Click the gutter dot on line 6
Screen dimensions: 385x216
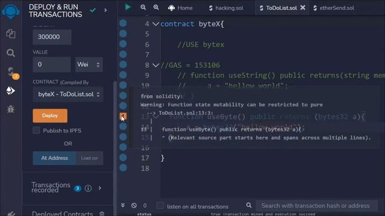tap(123, 44)
